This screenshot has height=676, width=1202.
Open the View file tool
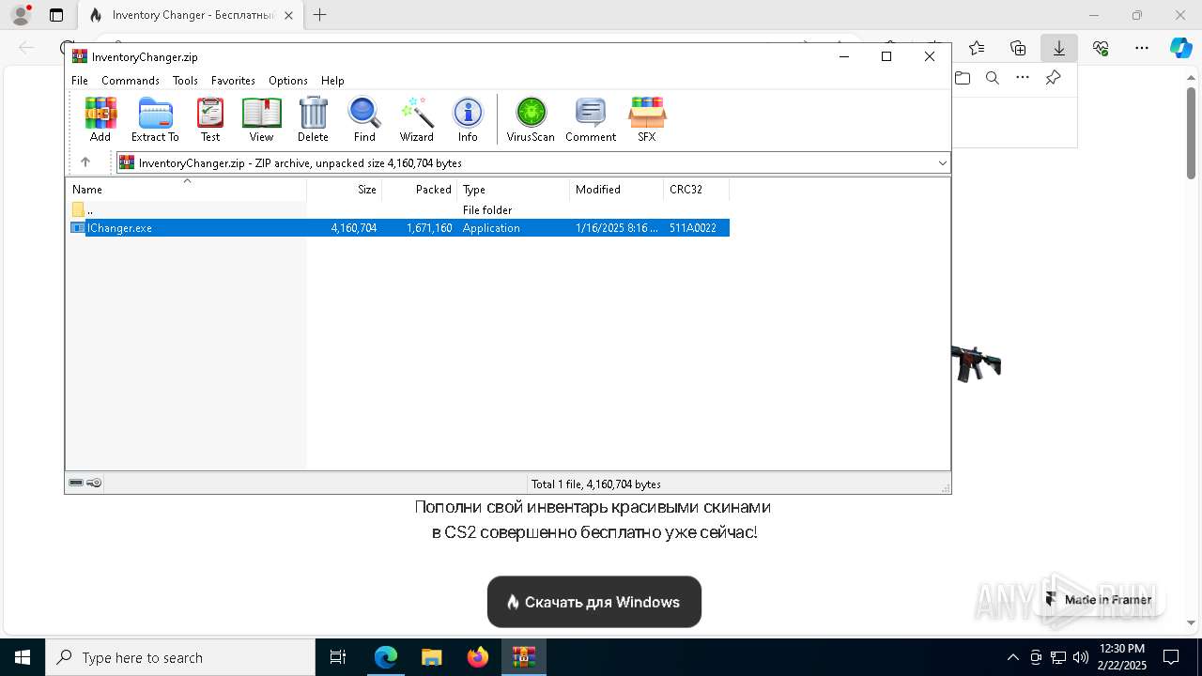click(x=261, y=119)
